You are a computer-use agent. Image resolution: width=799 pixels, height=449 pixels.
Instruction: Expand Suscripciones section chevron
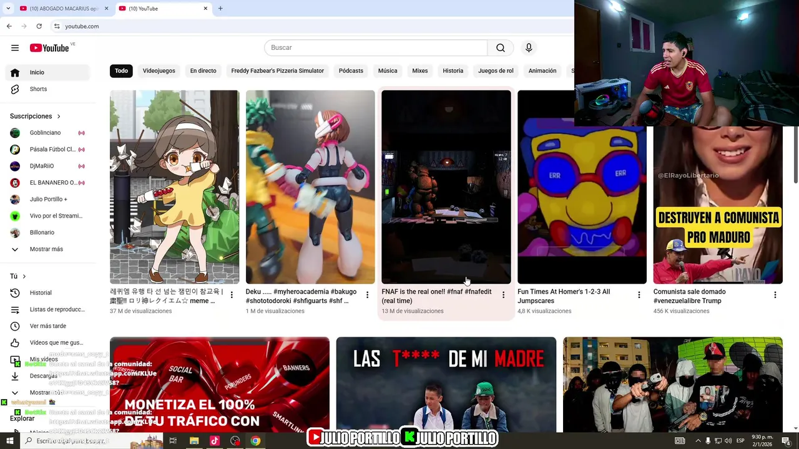pos(59,117)
